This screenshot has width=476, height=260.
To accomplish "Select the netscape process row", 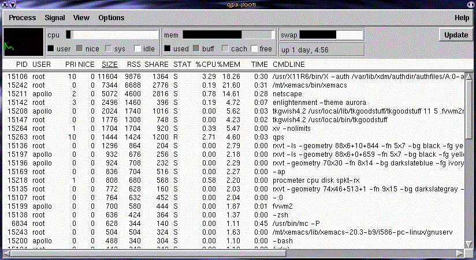I will 231,93.
